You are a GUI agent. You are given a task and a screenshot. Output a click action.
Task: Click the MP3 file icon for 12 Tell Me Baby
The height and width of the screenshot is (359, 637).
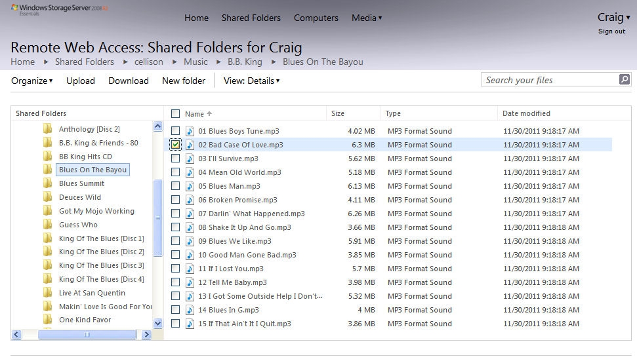coord(190,282)
